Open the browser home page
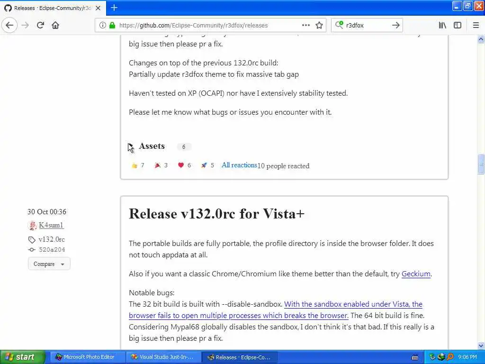Image resolution: width=485 pixels, height=364 pixels. tap(55, 26)
